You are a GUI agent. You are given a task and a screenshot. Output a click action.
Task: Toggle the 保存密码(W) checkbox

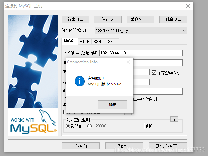154,73
